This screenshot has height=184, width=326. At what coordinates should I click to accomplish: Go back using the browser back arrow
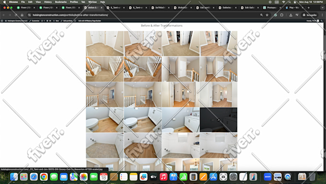[x=4, y=15]
